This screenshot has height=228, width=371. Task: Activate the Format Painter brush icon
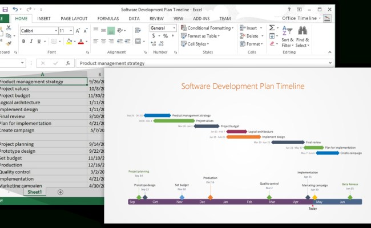[9, 43]
